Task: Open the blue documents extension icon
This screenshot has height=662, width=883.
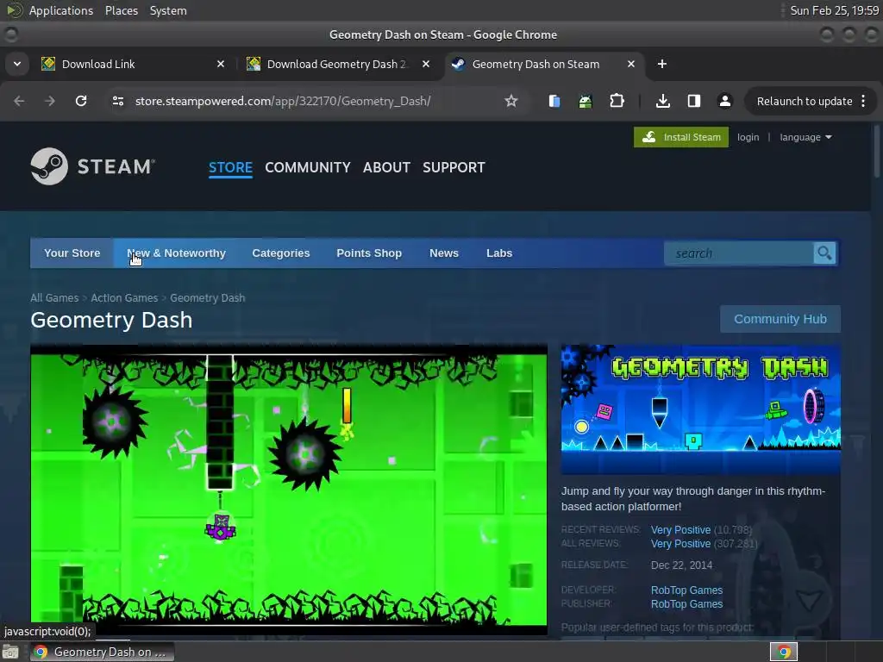Action: click(x=554, y=101)
